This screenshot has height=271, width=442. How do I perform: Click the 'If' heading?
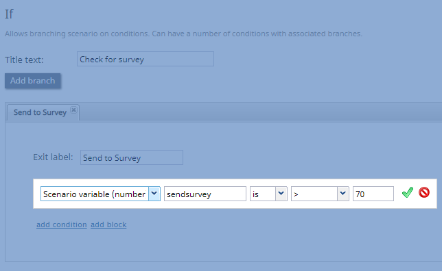(x=9, y=14)
